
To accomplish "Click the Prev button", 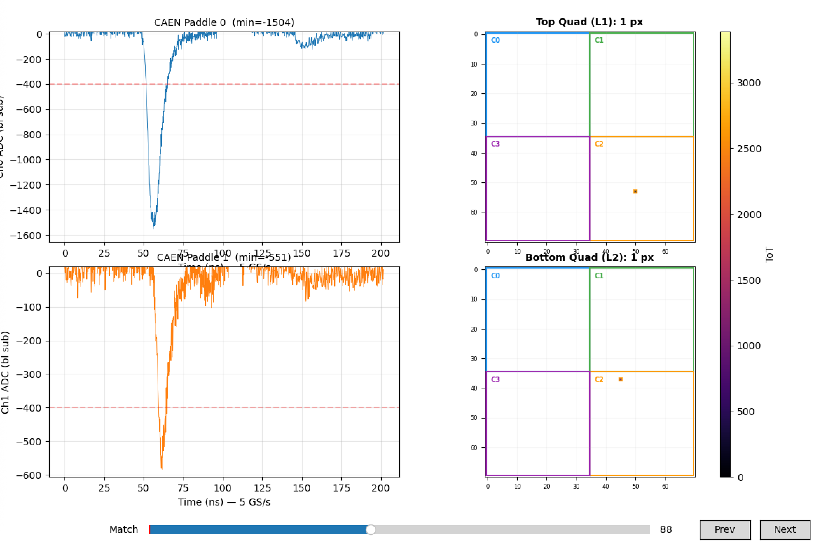I will [x=725, y=529].
